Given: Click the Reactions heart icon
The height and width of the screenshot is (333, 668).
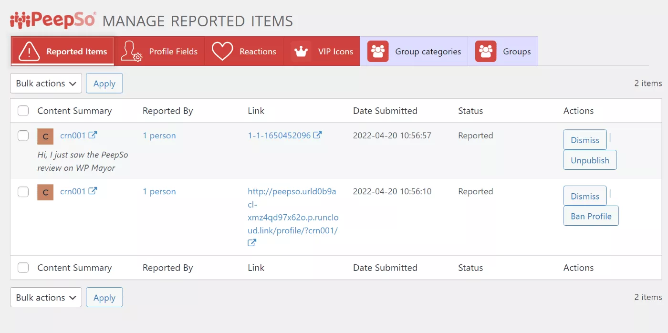Looking at the screenshot, I should click(x=222, y=52).
